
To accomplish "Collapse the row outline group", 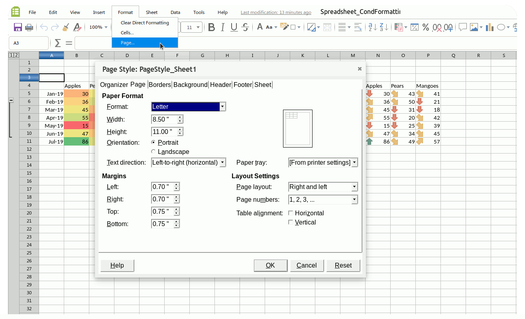I will tap(11, 100).
